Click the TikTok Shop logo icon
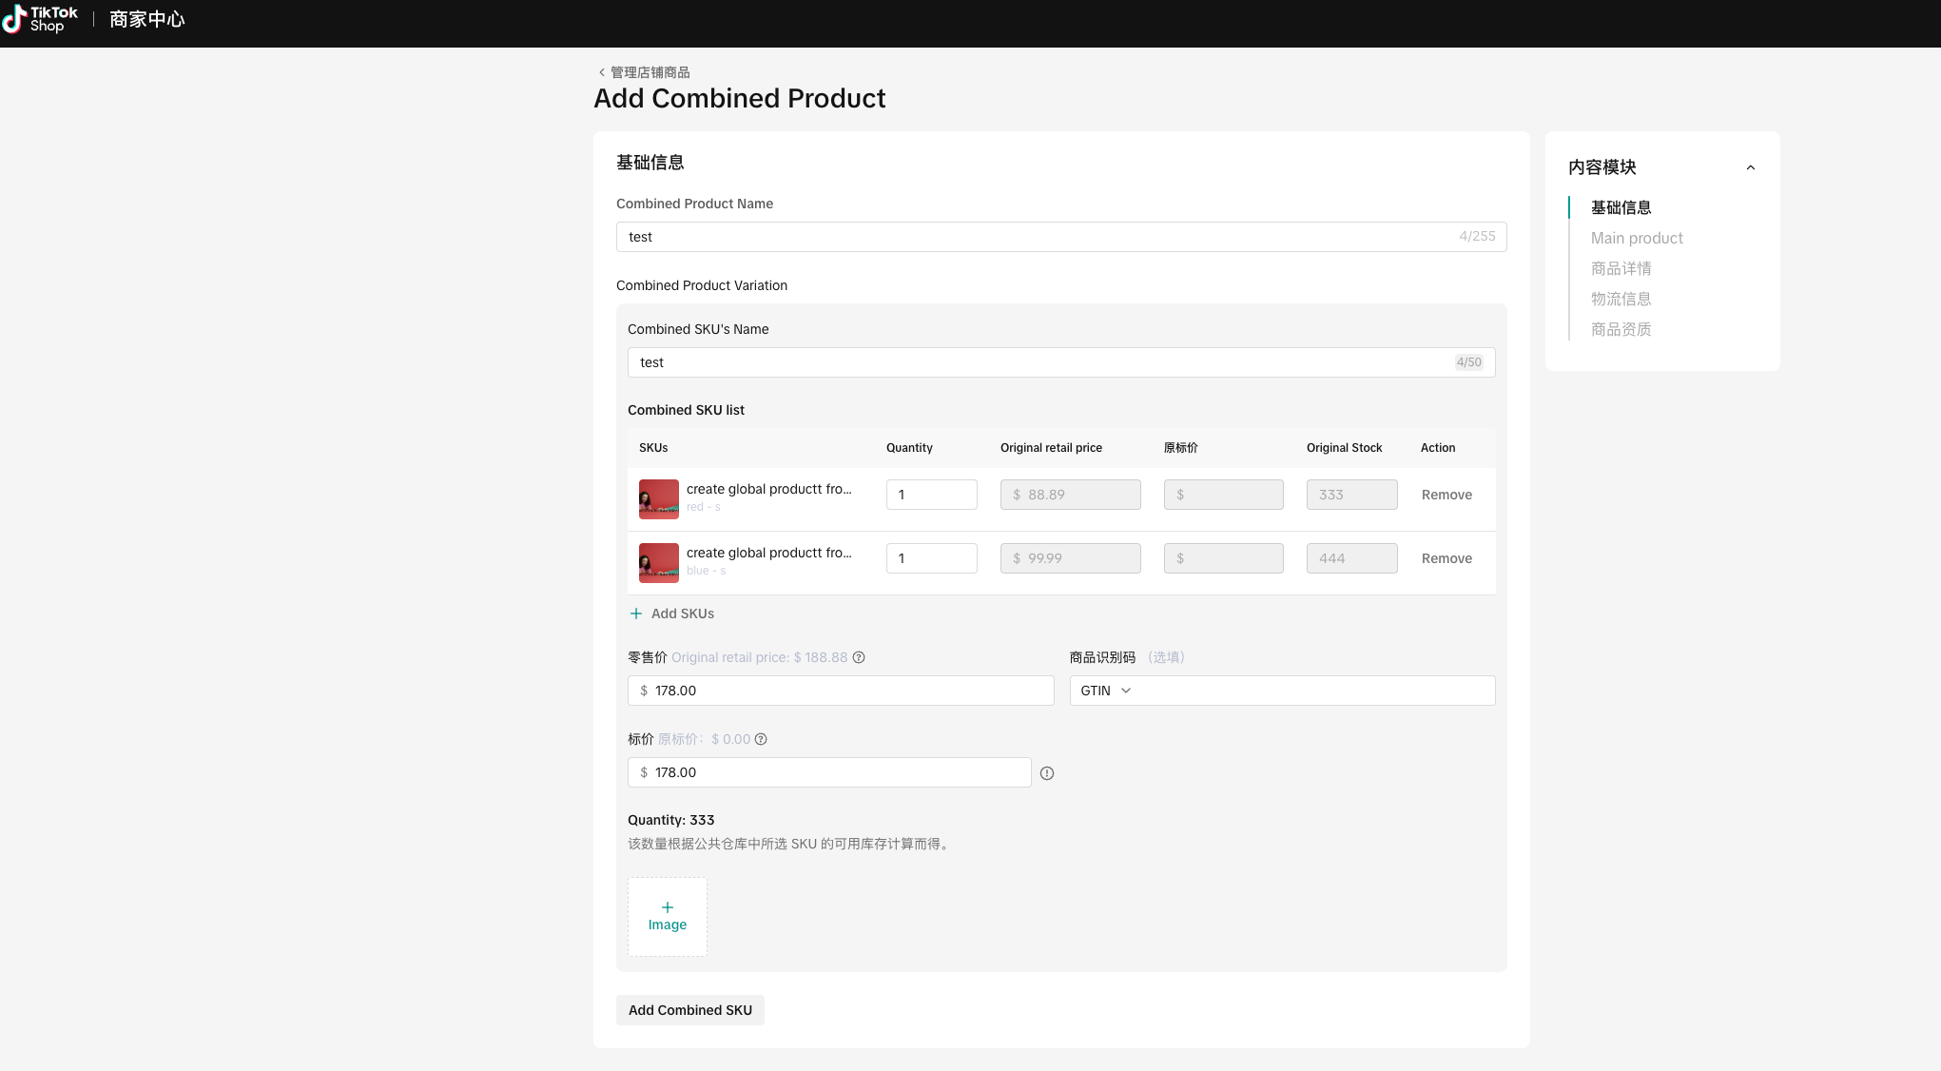The image size is (1941, 1071). (x=14, y=19)
